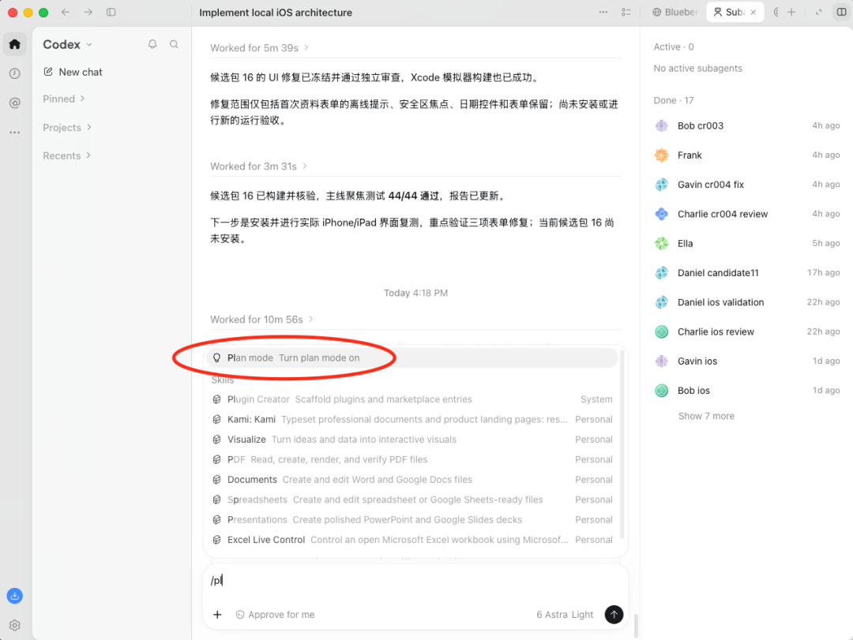Screen dimensions: 853x640
Task: Open the Codex workspace dropdown
Action: pos(67,45)
